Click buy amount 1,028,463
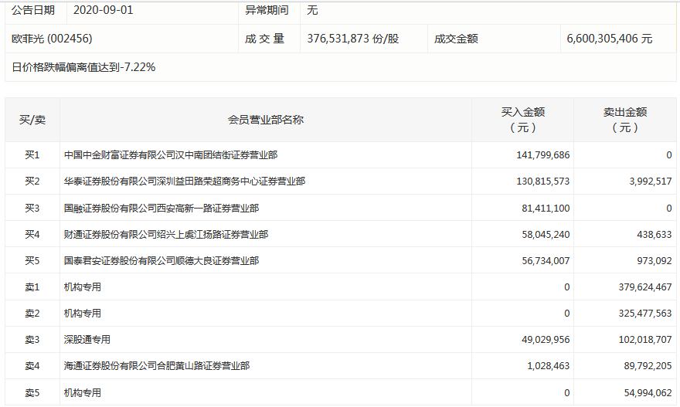This screenshot has height=407, width=680. click(x=548, y=366)
